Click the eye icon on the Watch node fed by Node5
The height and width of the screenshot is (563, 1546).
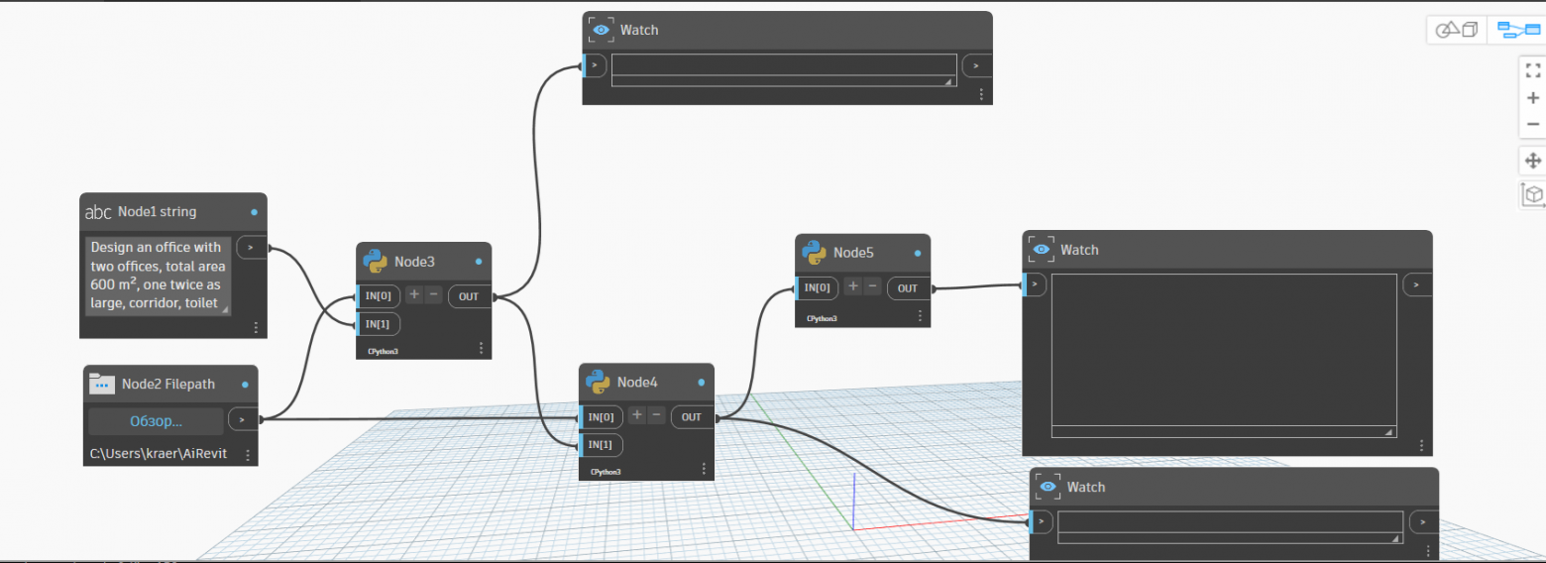pyautogui.click(x=1041, y=250)
